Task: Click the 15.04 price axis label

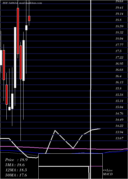Action: (x=119, y=107)
